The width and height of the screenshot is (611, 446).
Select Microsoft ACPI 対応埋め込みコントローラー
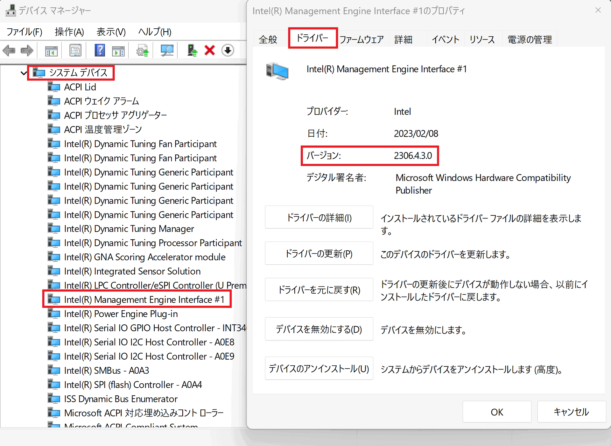pyautogui.click(x=144, y=413)
